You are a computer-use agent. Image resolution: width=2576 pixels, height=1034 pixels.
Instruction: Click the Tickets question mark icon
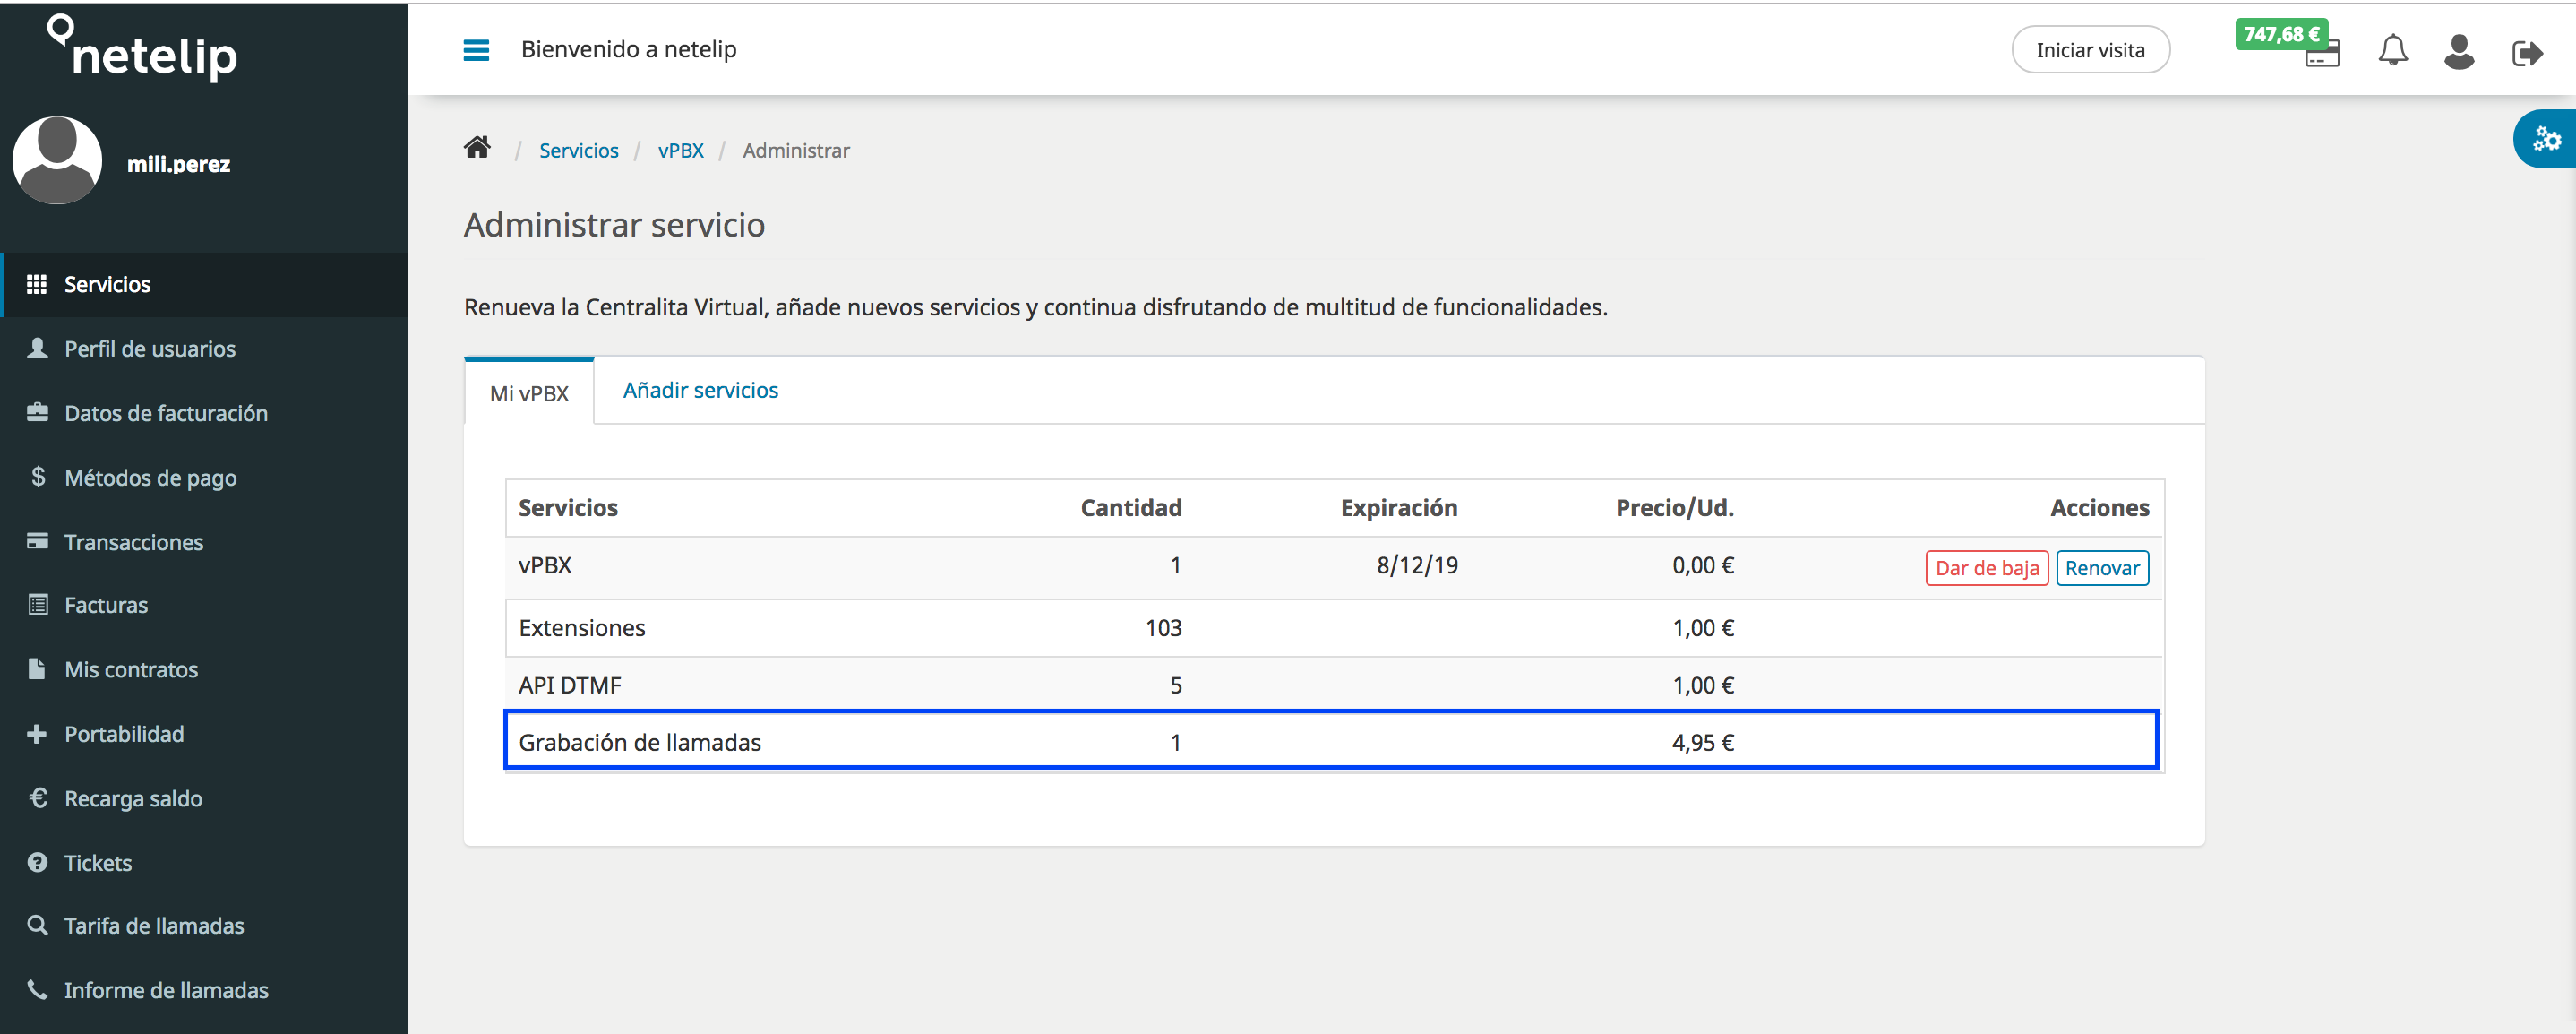pos(37,862)
